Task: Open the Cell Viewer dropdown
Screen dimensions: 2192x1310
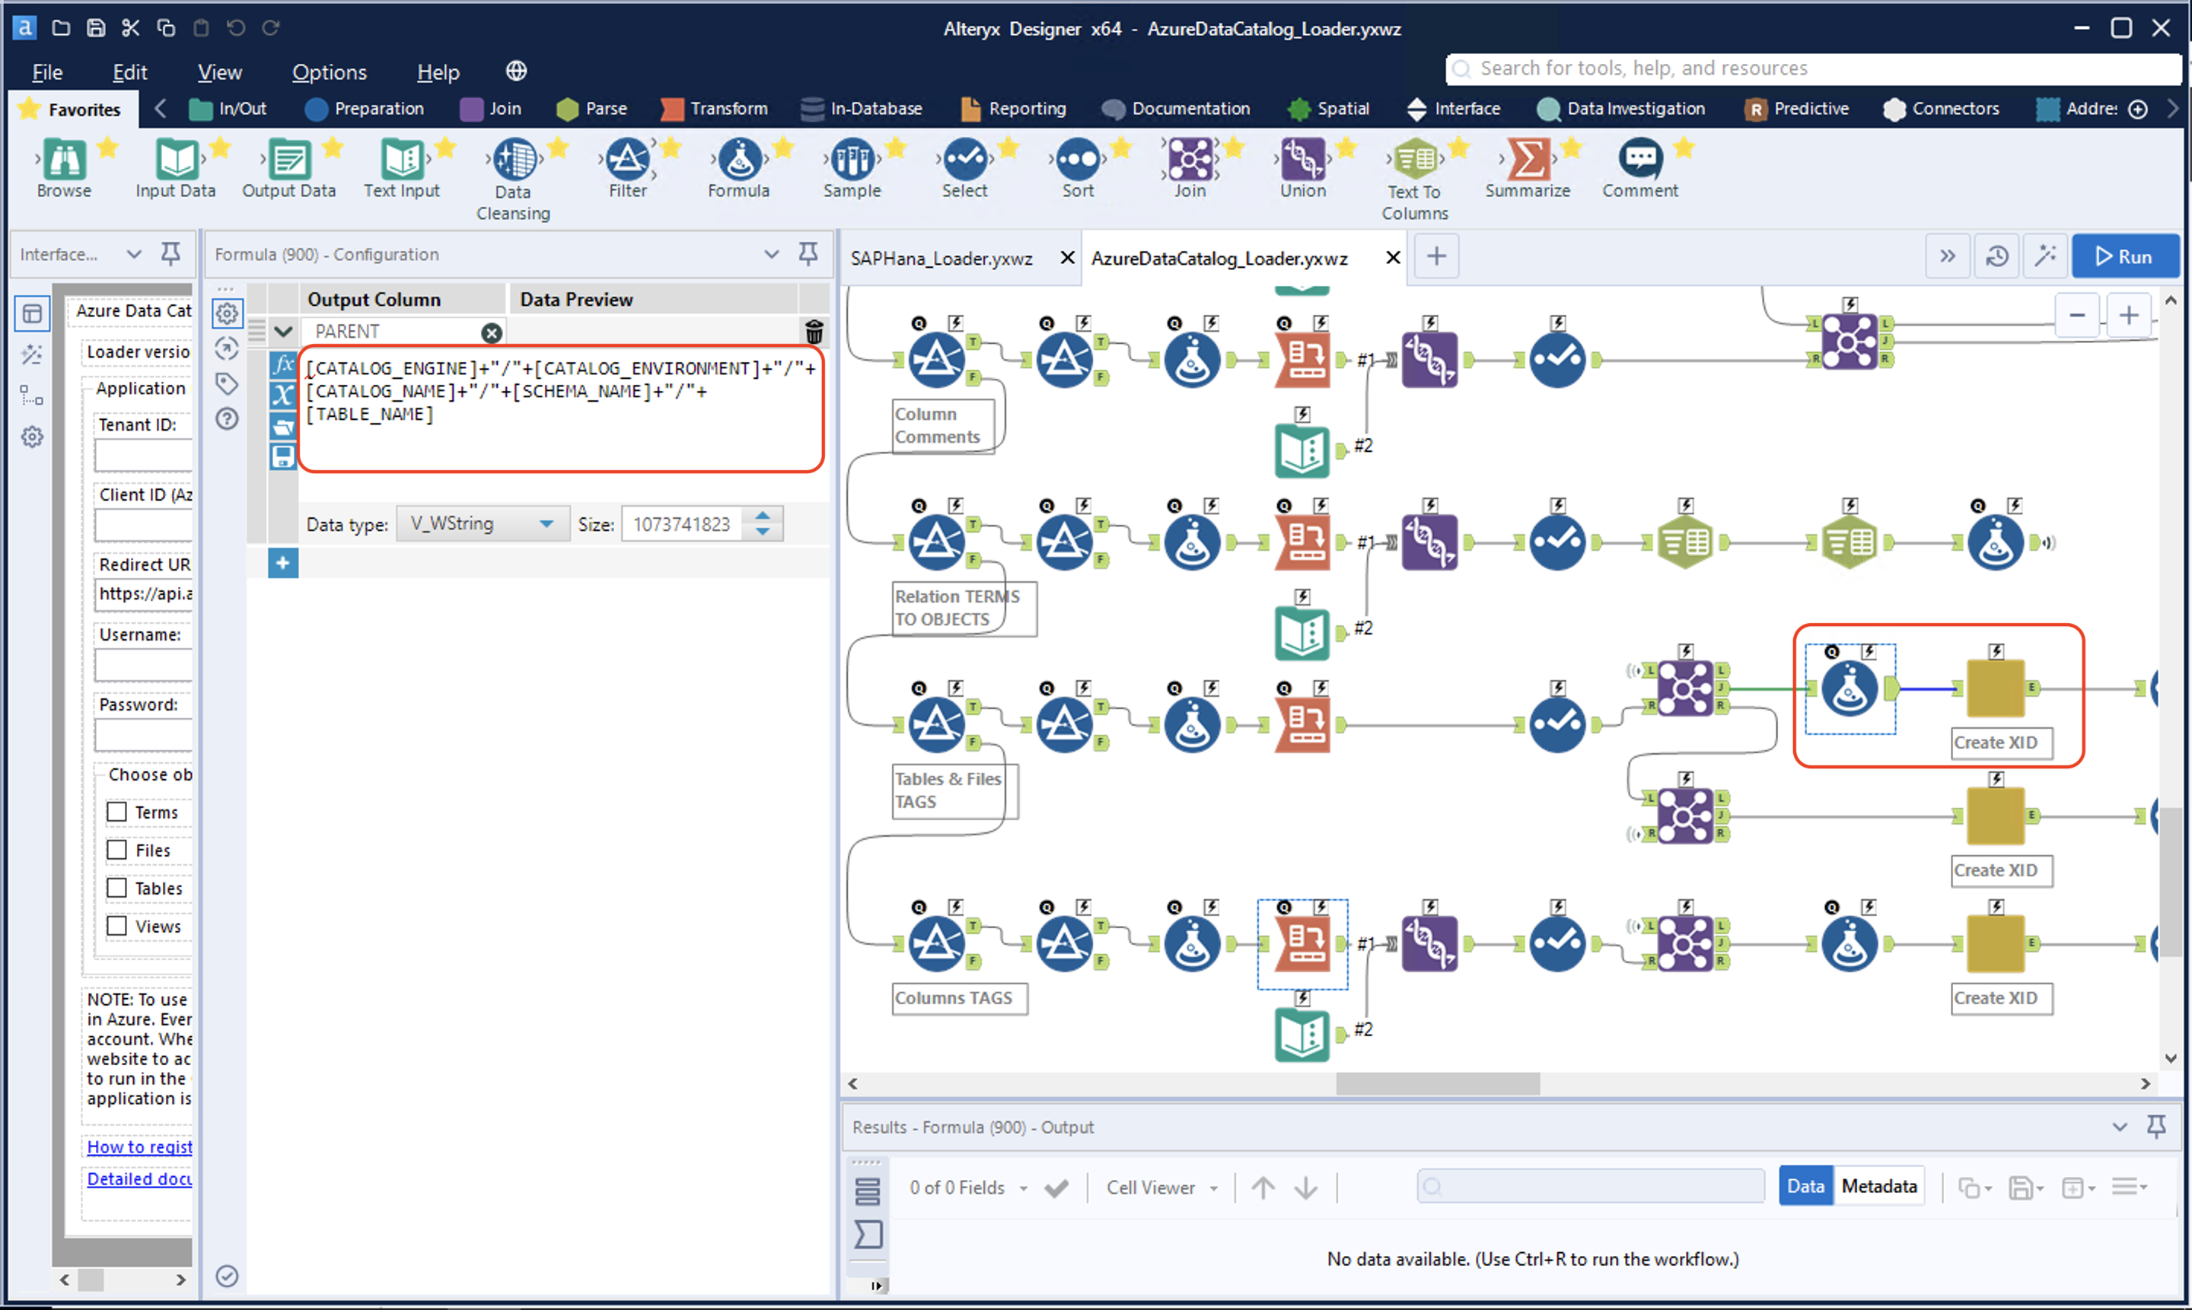Action: [x=1161, y=1188]
